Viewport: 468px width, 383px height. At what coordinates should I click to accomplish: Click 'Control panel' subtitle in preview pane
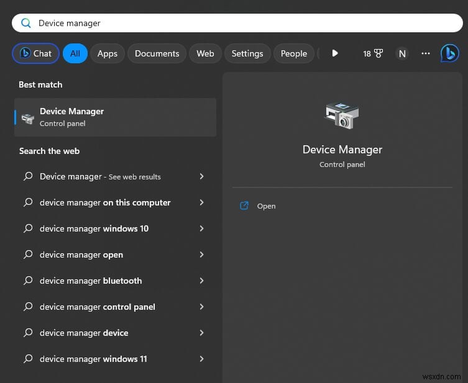pyautogui.click(x=342, y=164)
